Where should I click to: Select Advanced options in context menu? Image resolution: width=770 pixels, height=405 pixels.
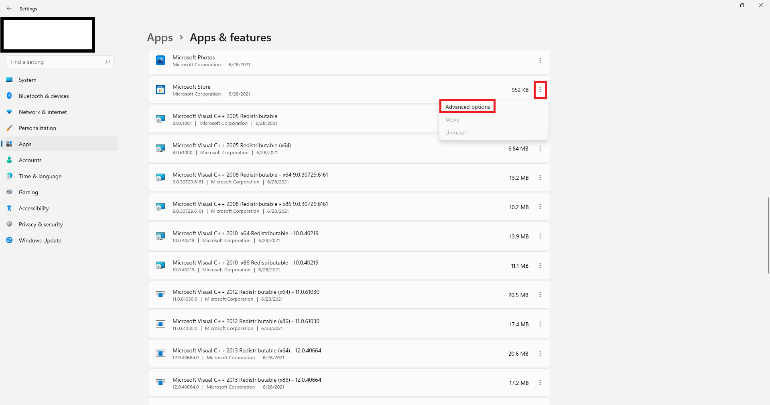(467, 107)
